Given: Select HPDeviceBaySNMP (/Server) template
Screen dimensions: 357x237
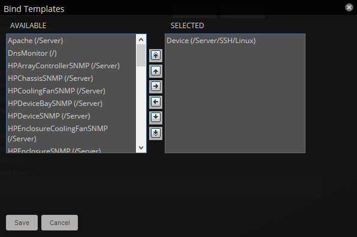Looking at the screenshot, I should pyautogui.click(x=71, y=104).
